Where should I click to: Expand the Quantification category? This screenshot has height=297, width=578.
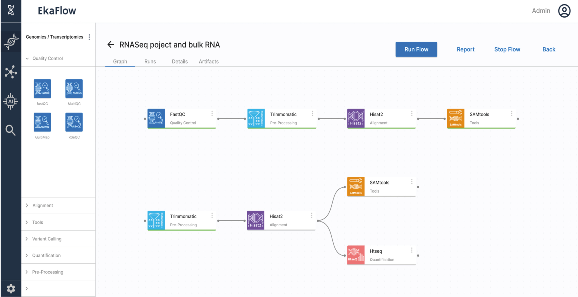(46, 255)
